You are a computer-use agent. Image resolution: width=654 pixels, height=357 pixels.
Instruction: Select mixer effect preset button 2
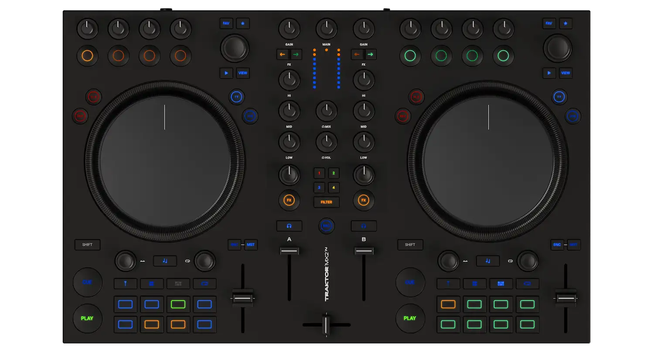334,173
